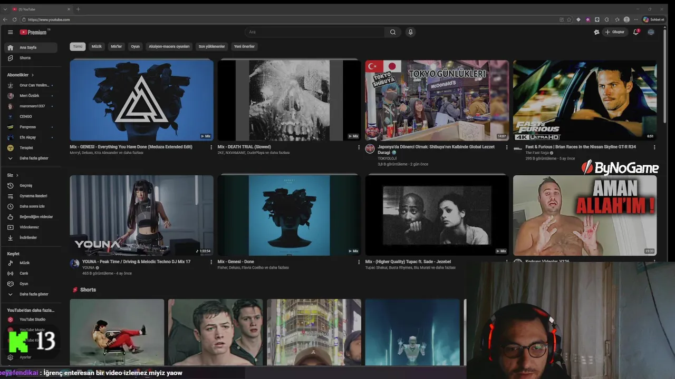Open the Sohbet et Copilot button

click(653, 19)
